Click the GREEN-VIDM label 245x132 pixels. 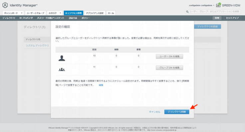(231, 5)
